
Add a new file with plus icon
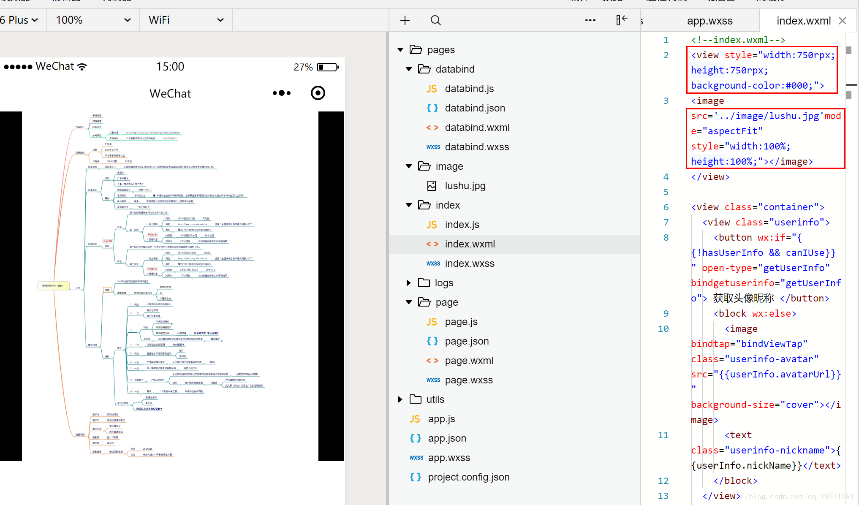[405, 20]
